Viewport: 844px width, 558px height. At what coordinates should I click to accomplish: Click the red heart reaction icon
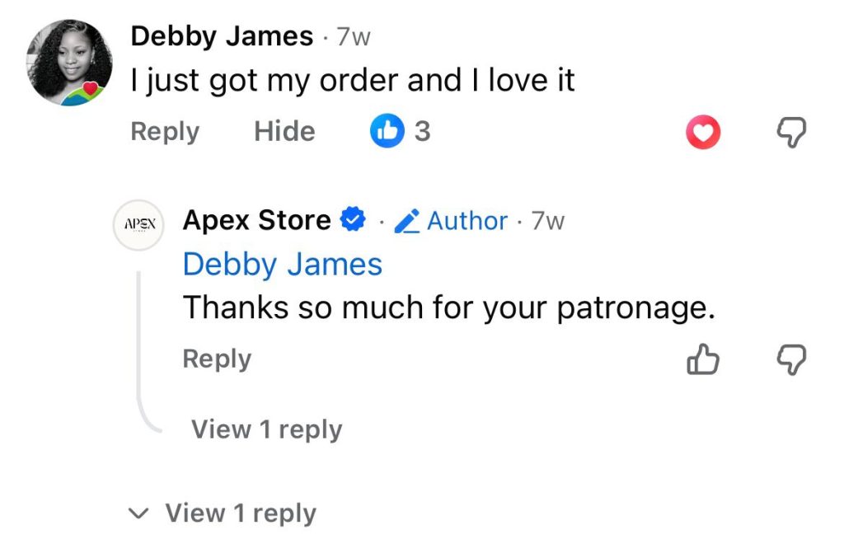(703, 132)
